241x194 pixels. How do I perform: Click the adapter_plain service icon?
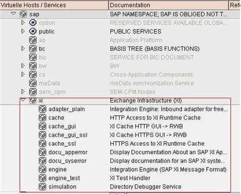pyautogui.click(x=42, y=109)
